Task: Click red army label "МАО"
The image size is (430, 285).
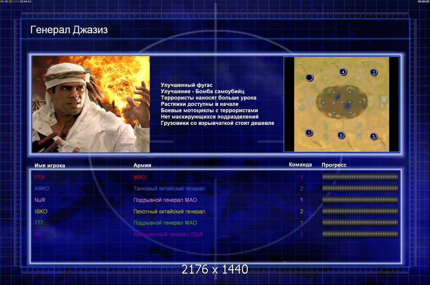Action: [140, 177]
